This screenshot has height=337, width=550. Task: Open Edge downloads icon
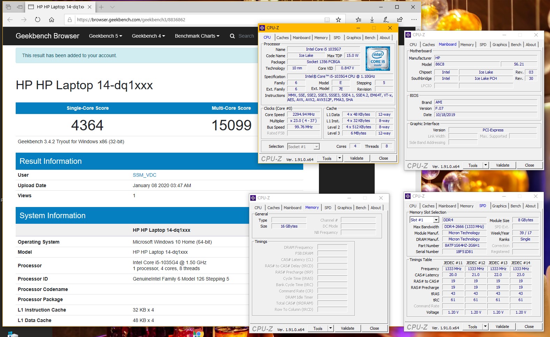[372, 20]
